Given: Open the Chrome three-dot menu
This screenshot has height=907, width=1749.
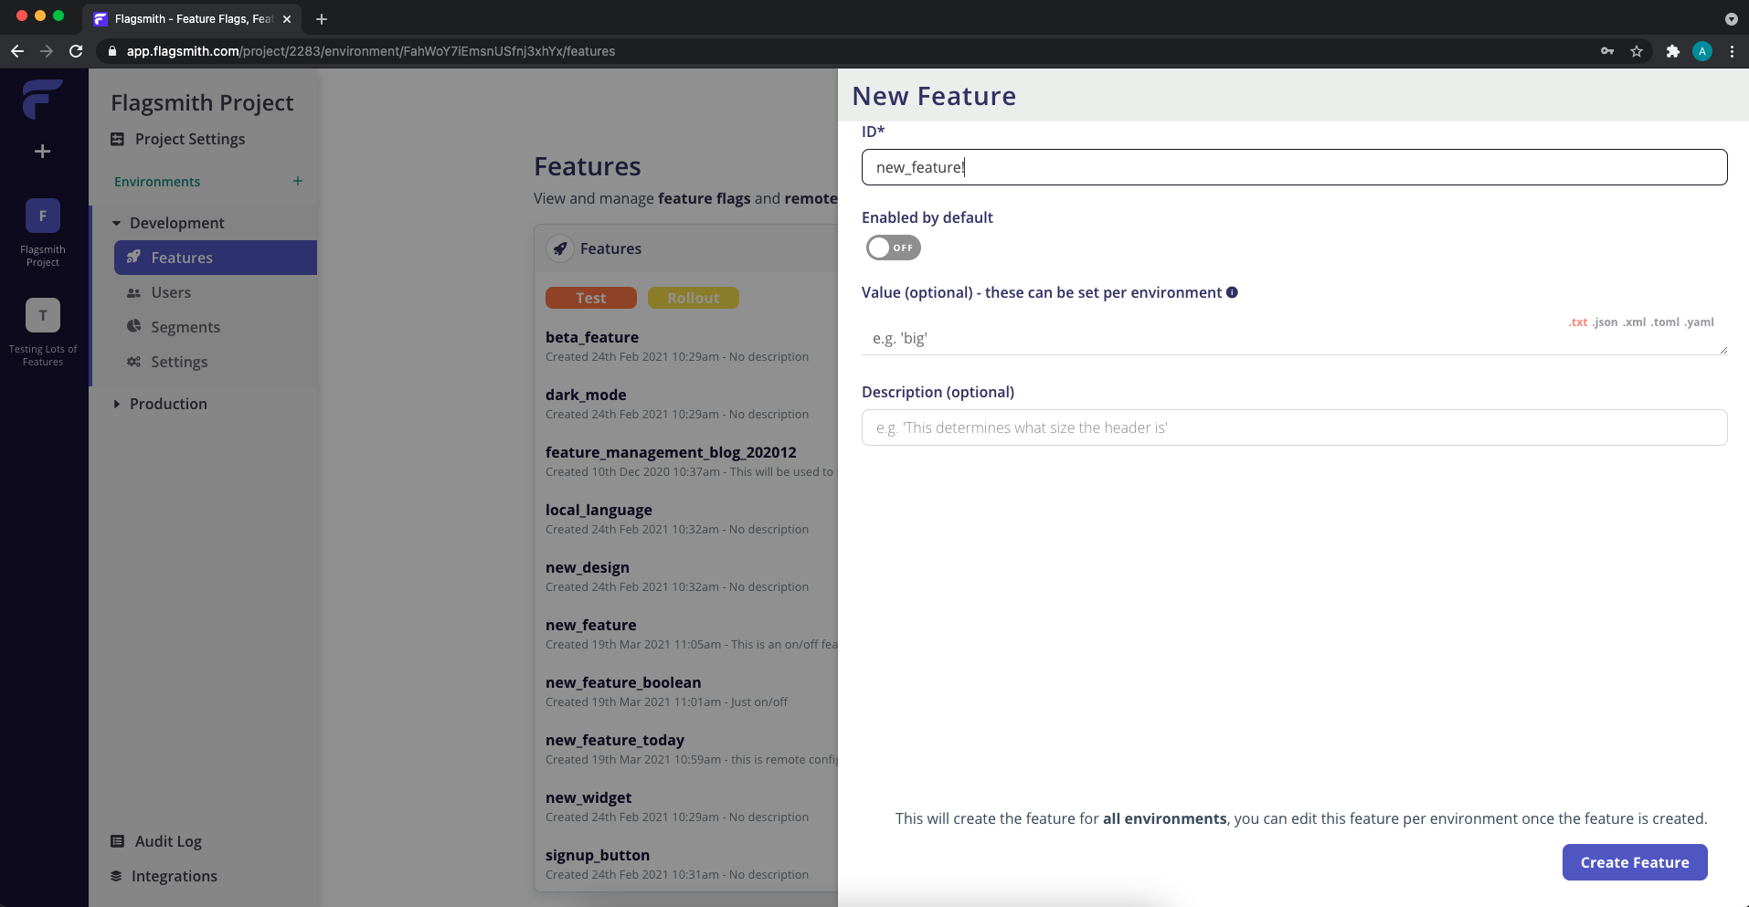Looking at the screenshot, I should click(1732, 51).
